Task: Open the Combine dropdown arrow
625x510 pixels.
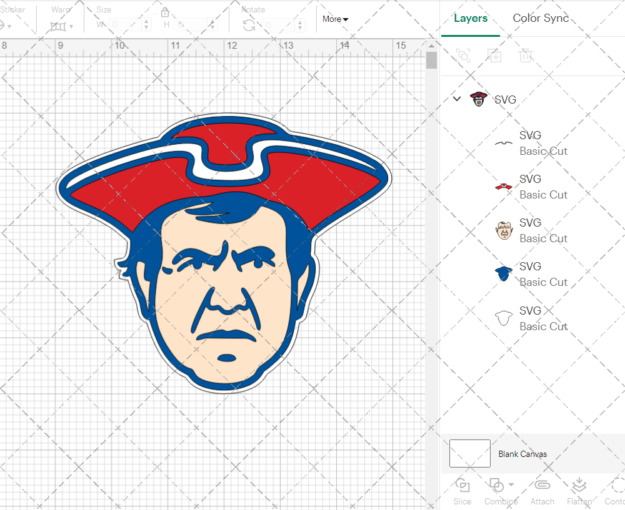Action: coord(511,485)
